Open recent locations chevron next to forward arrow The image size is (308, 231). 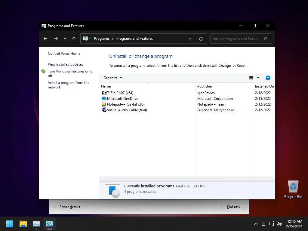[x=65, y=38]
